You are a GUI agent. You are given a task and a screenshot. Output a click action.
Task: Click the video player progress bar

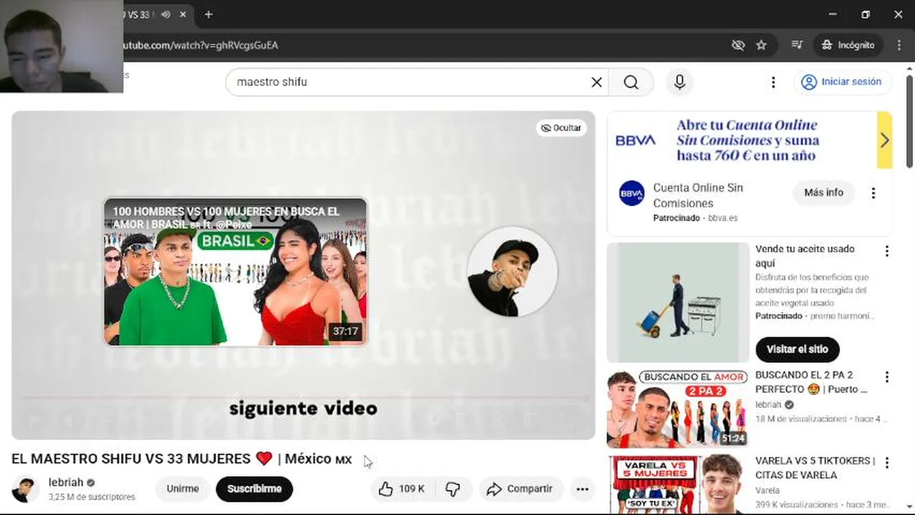pos(303,397)
